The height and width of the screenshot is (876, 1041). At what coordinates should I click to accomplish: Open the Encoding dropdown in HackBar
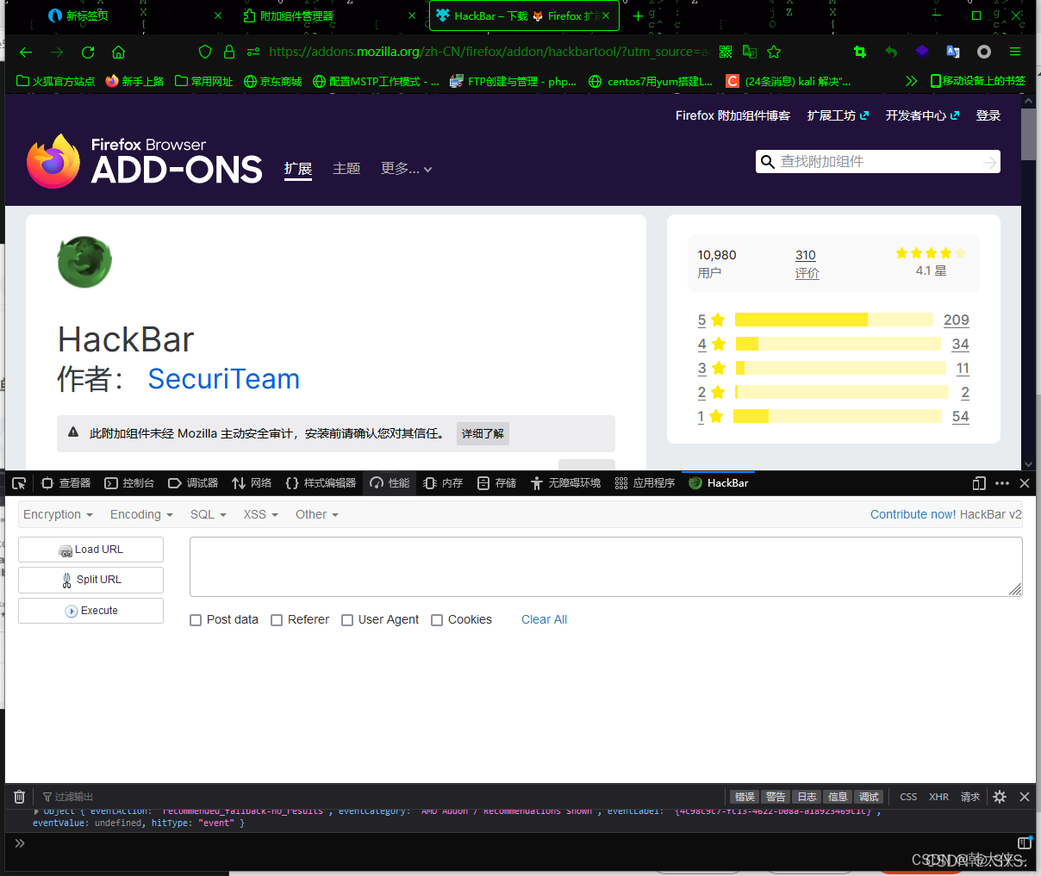[x=141, y=514]
